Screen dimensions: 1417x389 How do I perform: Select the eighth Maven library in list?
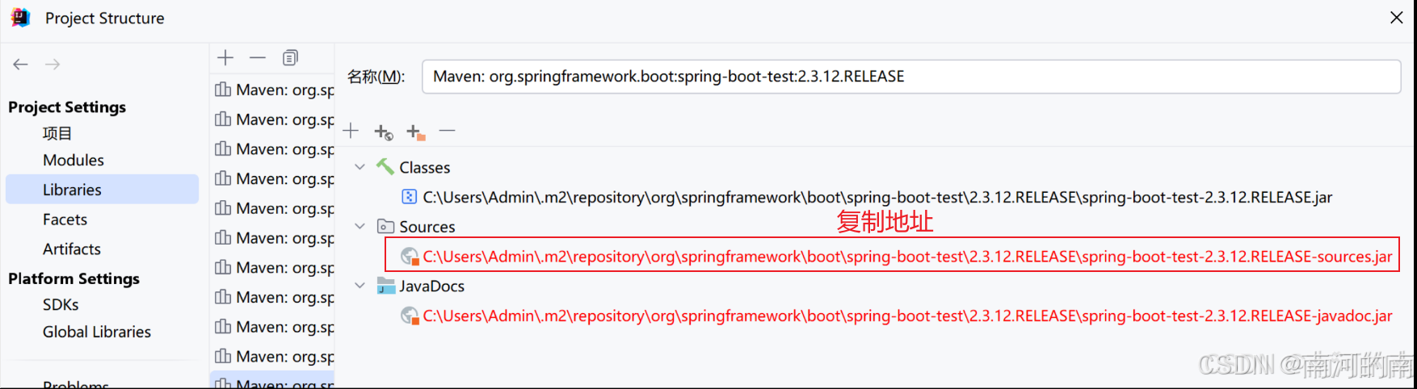[x=273, y=297]
